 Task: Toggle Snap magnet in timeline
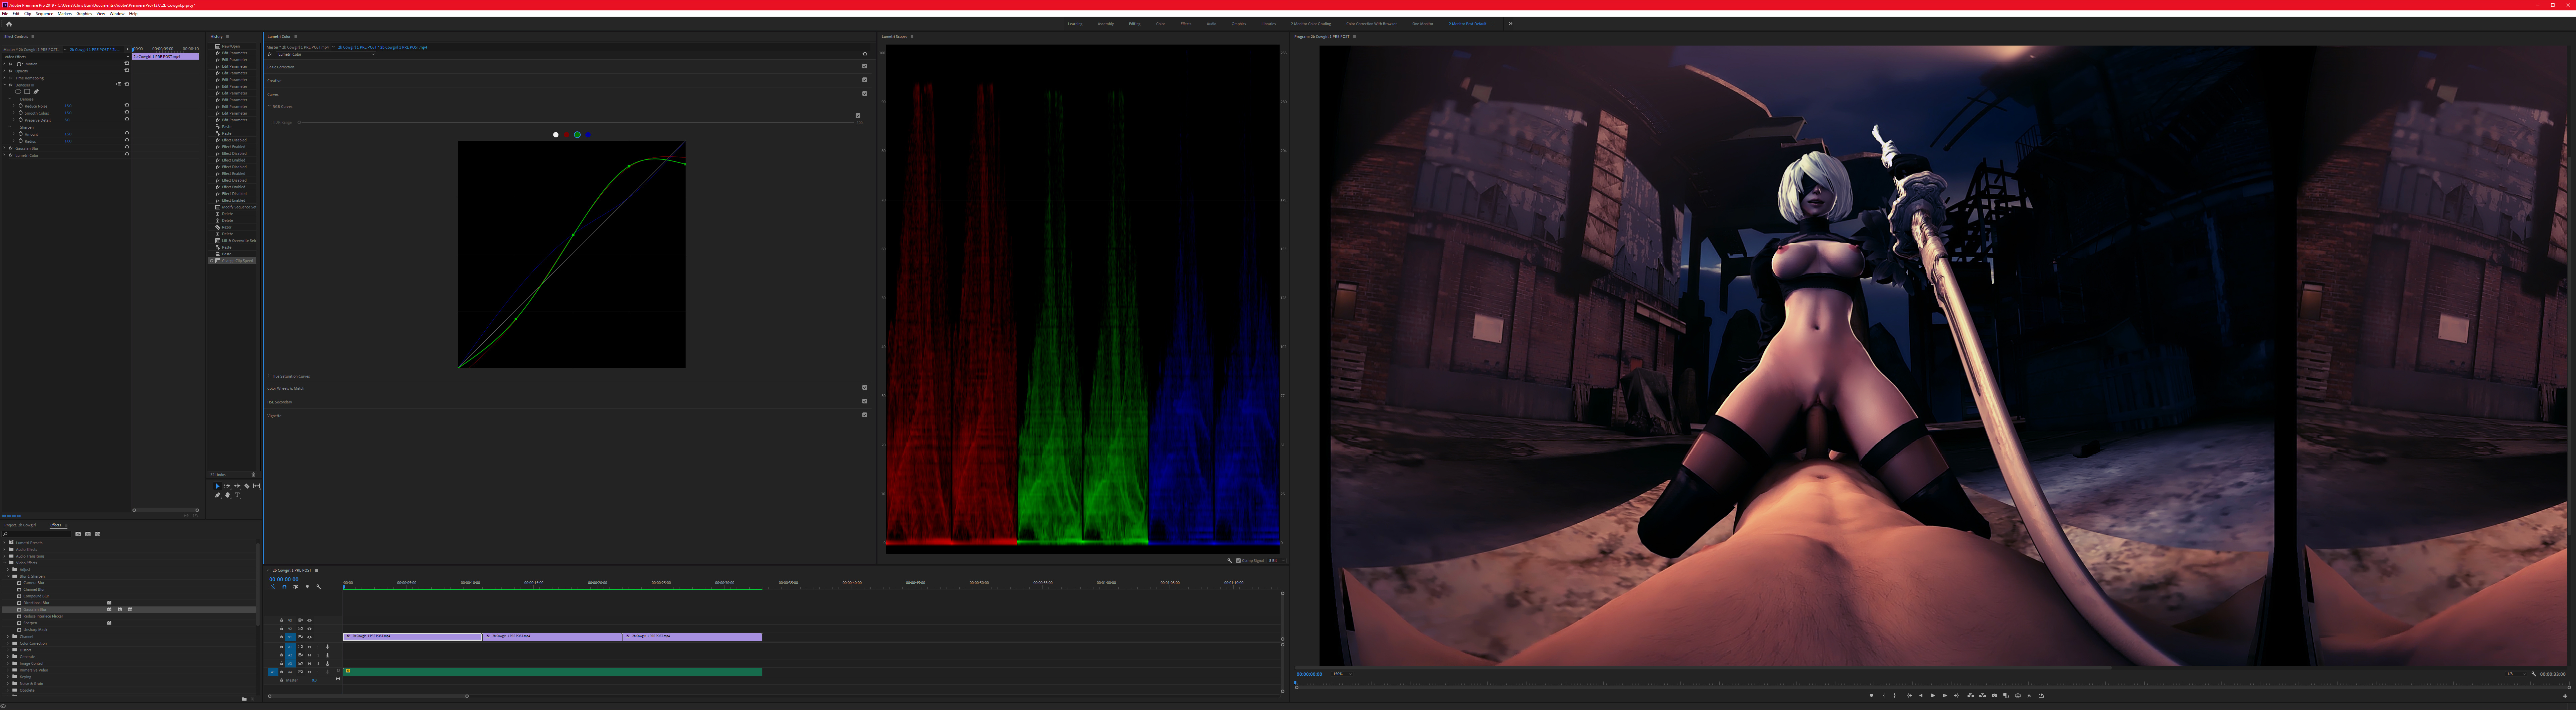pyautogui.click(x=284, y=587)
